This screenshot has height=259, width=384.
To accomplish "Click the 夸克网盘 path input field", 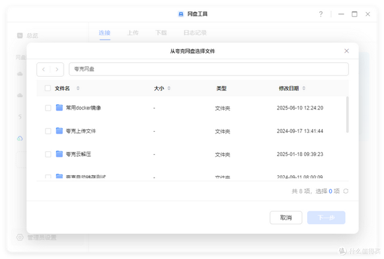I will (x=209, y=69).
